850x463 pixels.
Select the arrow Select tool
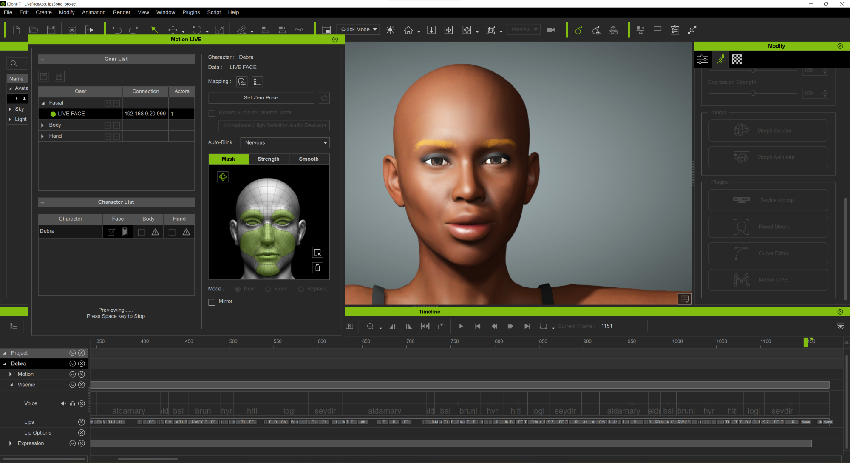pyautogui.click(x=154, y=30)
